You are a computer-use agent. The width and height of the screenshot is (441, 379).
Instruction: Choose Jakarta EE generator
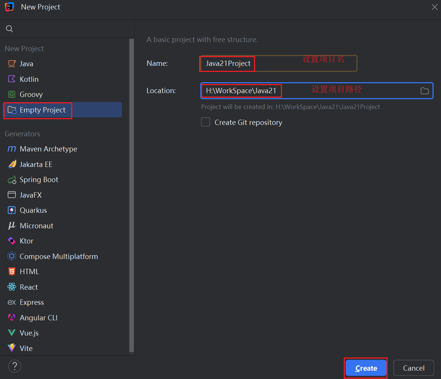pos(62,164)
